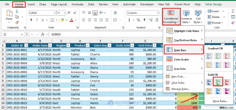Click Increase Indent icon

tap(107, 20)
